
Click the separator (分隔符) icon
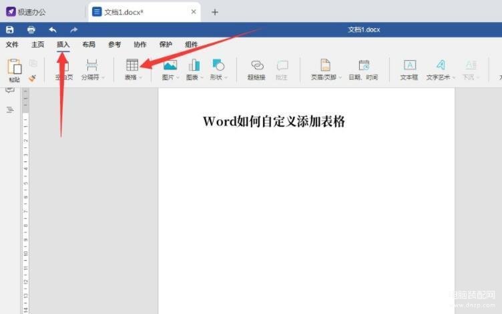click(x=91, y=65)
